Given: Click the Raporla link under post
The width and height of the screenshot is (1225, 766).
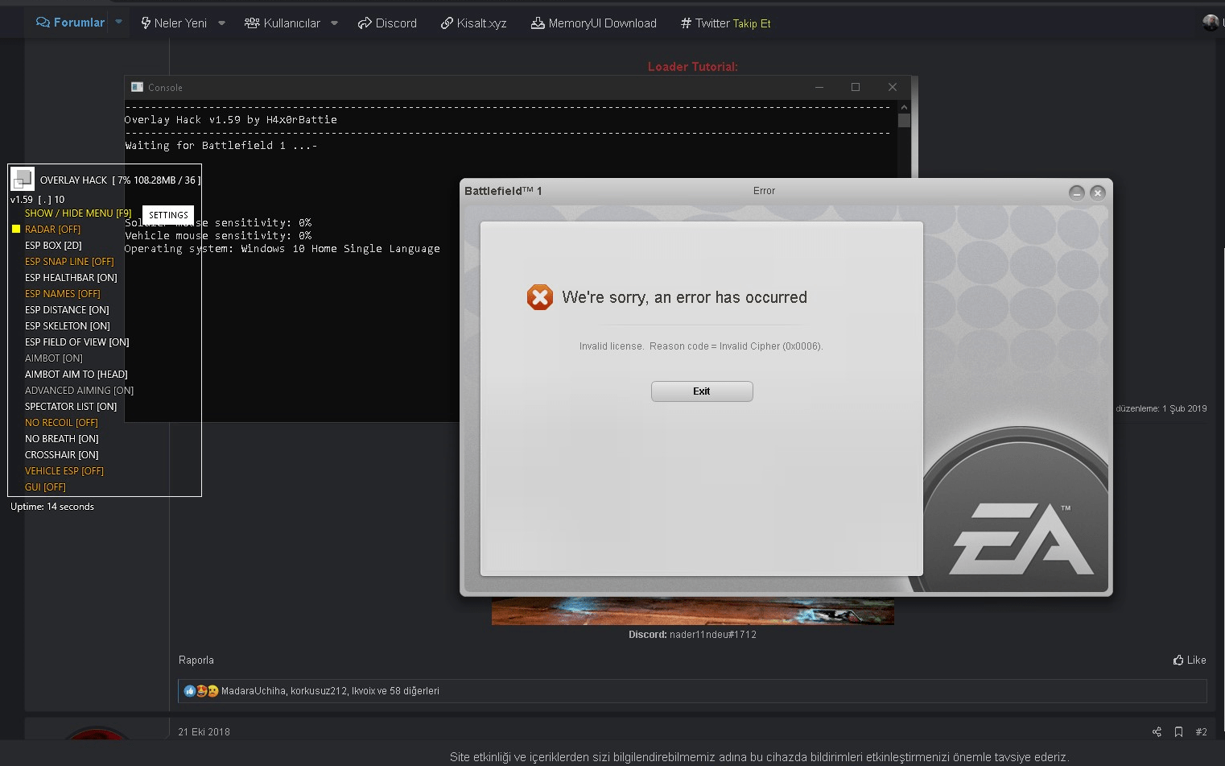Looking at the screenshot, I should coord(196,660).
